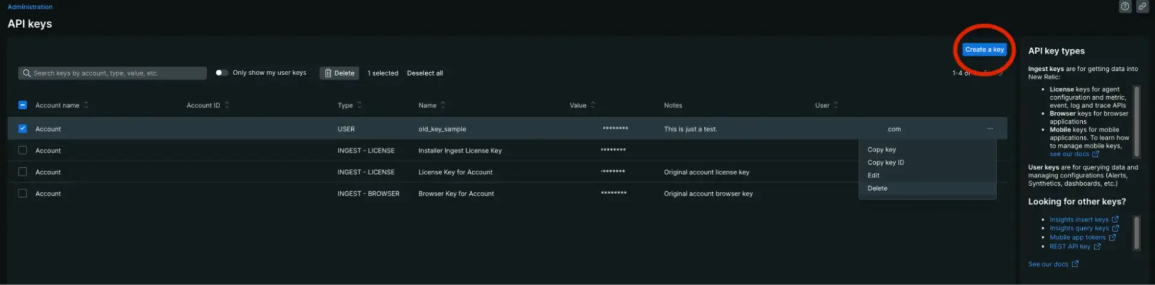
Task: Check the Installer Ingest License Key row
Action: point(23,150)
